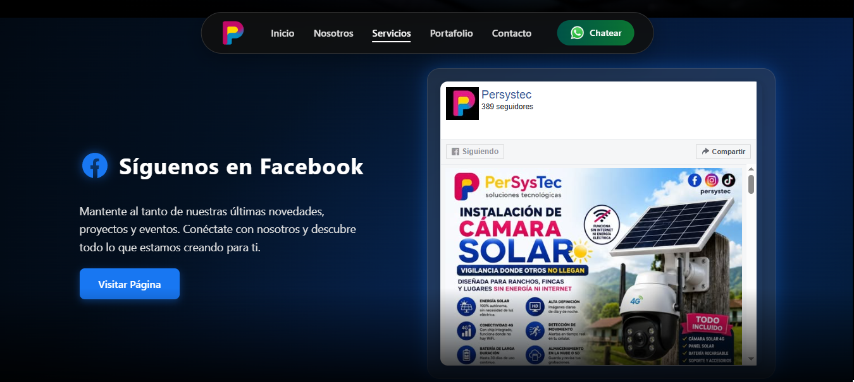The image size is (854, 382).
Task: Open the Persystec page name link
Action: tap(507, 95)
